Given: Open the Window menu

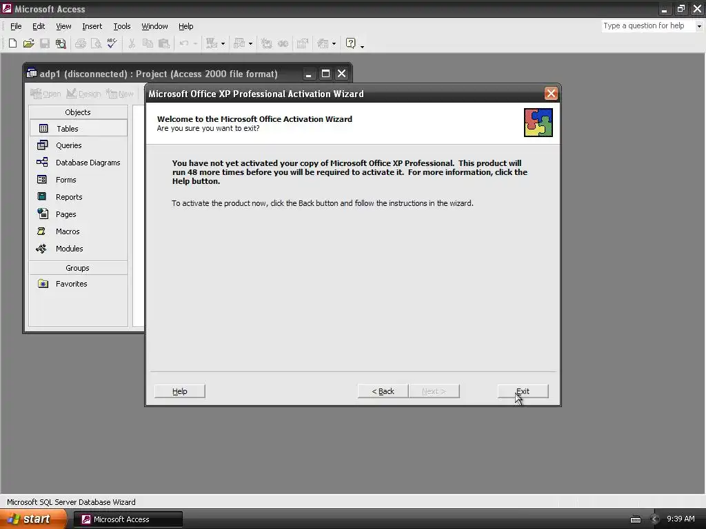Looking at the screenshot, I should (x=154, y=26).
